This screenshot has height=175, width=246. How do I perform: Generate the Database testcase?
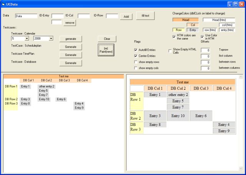point(70,63)
